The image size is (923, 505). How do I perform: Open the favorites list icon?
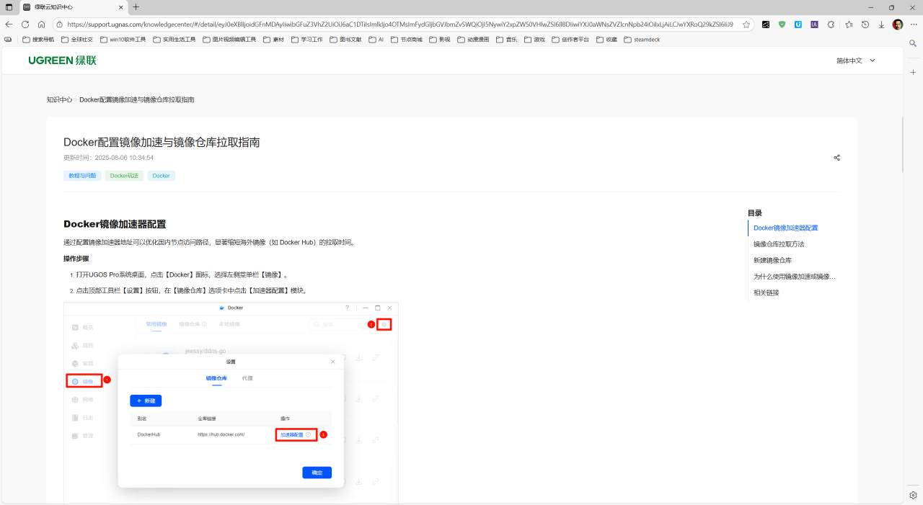pyautogui.click(x=849, y=24)
